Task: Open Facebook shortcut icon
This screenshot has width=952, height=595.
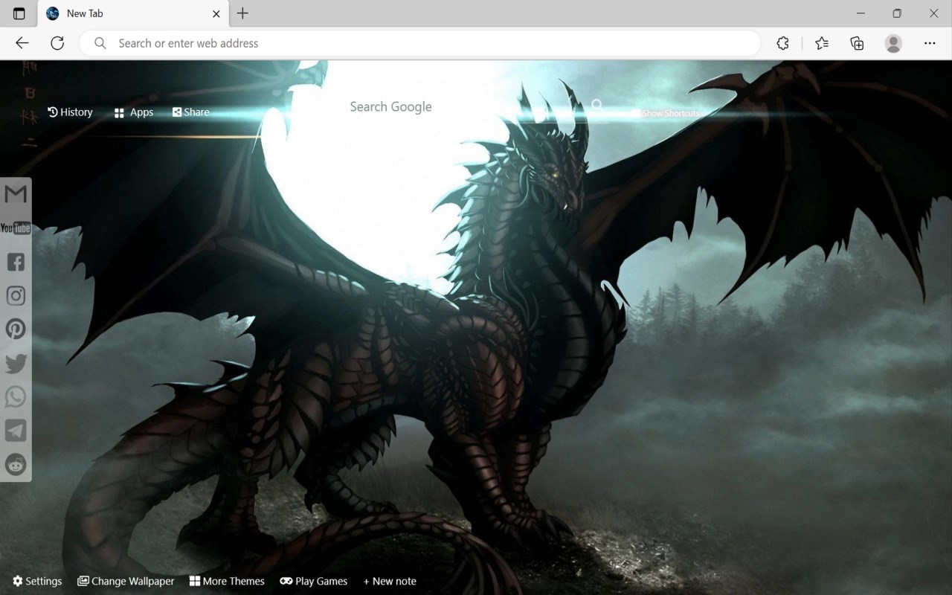Action: click(x=16, y=262)
